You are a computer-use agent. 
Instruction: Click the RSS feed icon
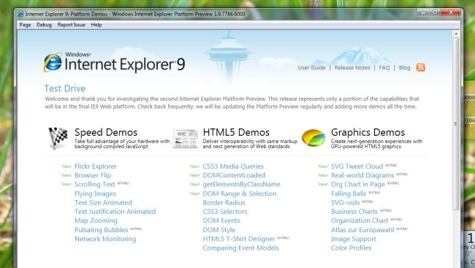420,67
